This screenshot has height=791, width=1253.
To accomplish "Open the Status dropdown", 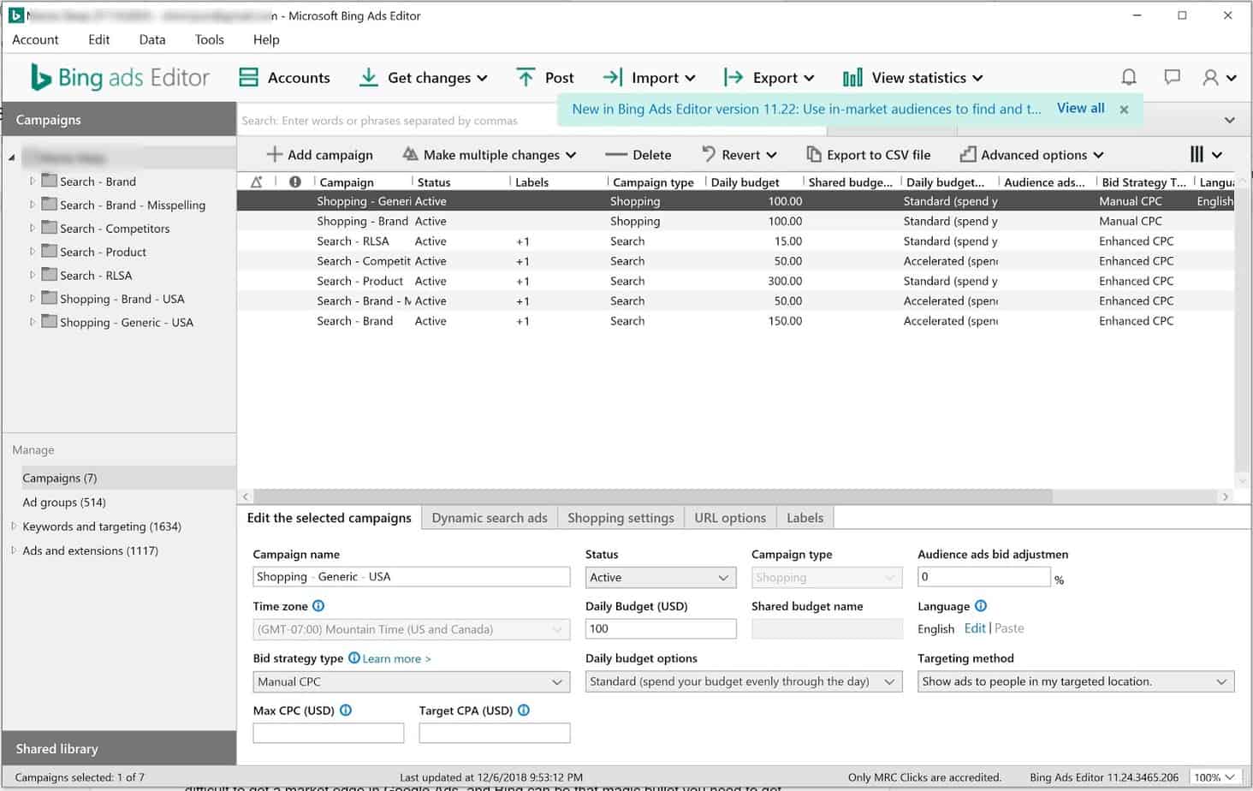I will 661,578.
